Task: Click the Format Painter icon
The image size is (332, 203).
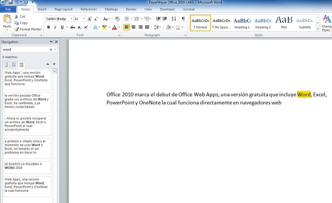Action: click(x=17, y=29)
